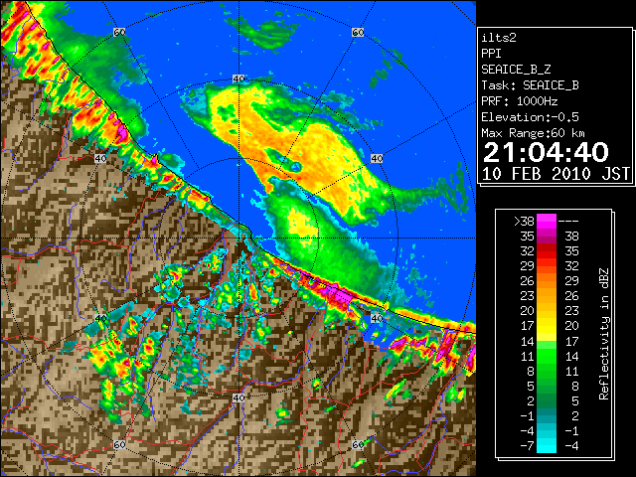Click '35' in the left legend column
The width and height of the screenshot is (636, 477).
[x=528, y=237]
